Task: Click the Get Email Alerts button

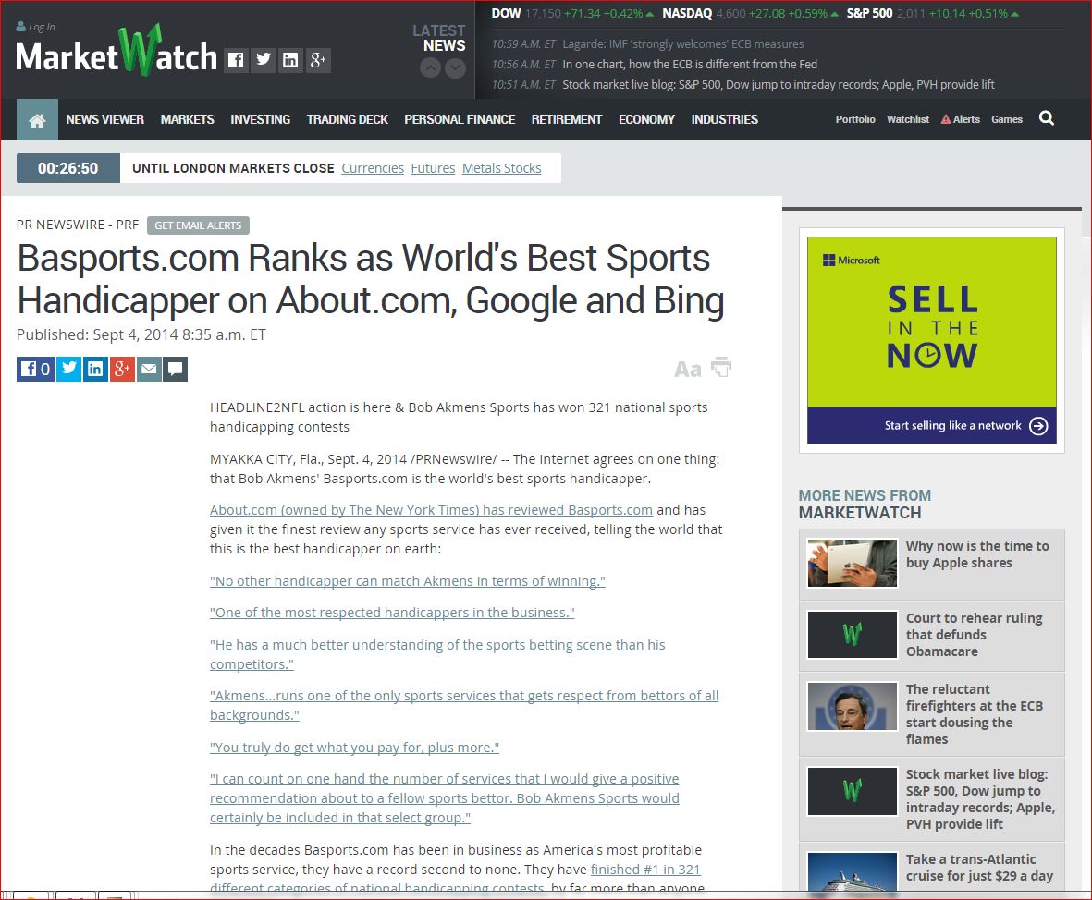Action: tap(199, 225)
